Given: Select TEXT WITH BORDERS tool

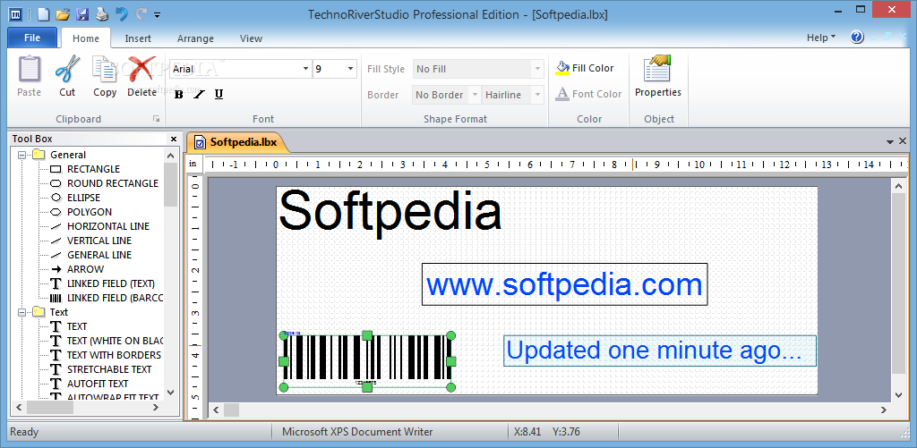Looking at the screenshot, I should pyautogui.click(x=106, y=355).
